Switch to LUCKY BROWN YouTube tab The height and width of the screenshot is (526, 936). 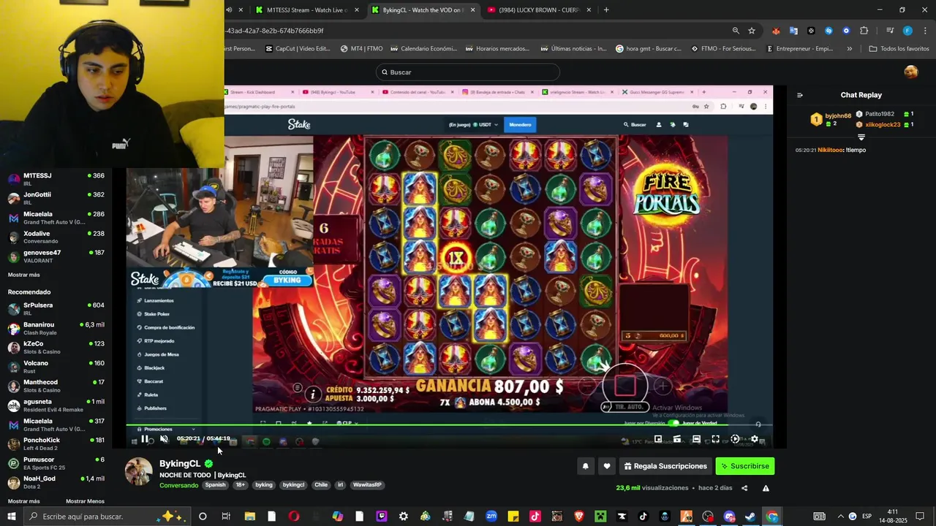(x=539, y=10)
